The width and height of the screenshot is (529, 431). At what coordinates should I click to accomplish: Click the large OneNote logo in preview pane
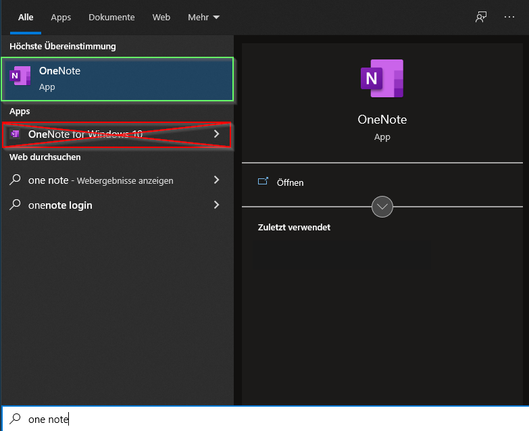point(382,78)
